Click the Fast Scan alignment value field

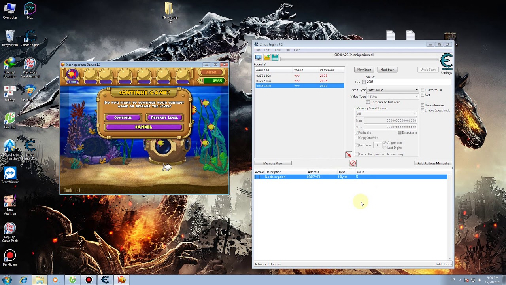[x=377, y=145]
